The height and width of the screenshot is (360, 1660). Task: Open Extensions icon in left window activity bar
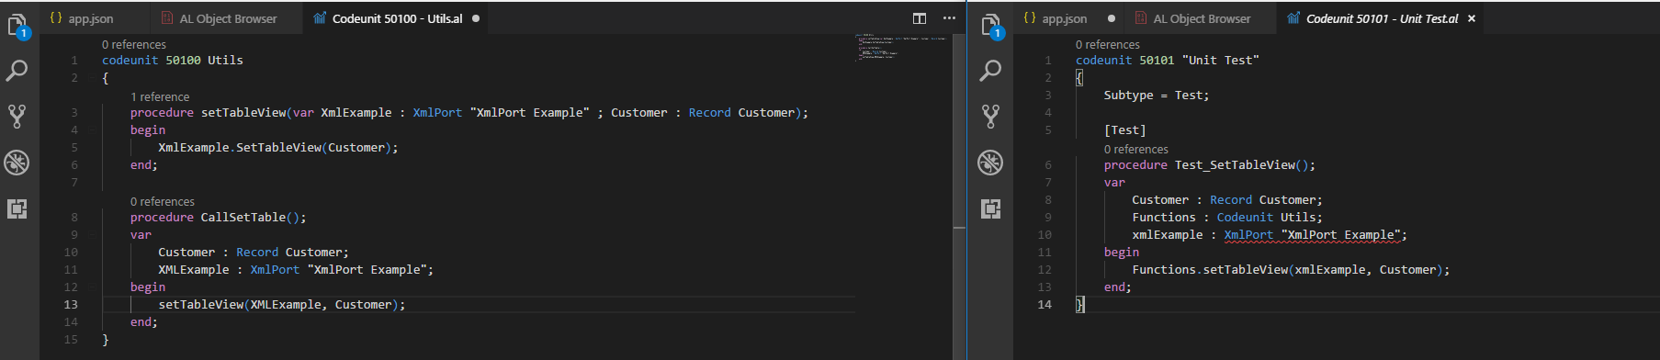tap(17, 208)
